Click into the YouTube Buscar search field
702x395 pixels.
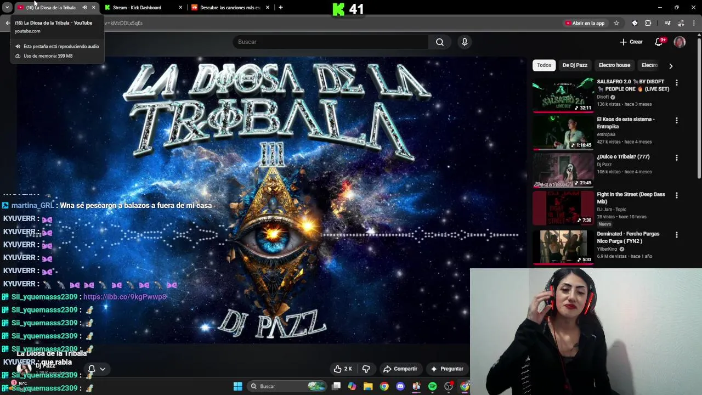(331, 42)
